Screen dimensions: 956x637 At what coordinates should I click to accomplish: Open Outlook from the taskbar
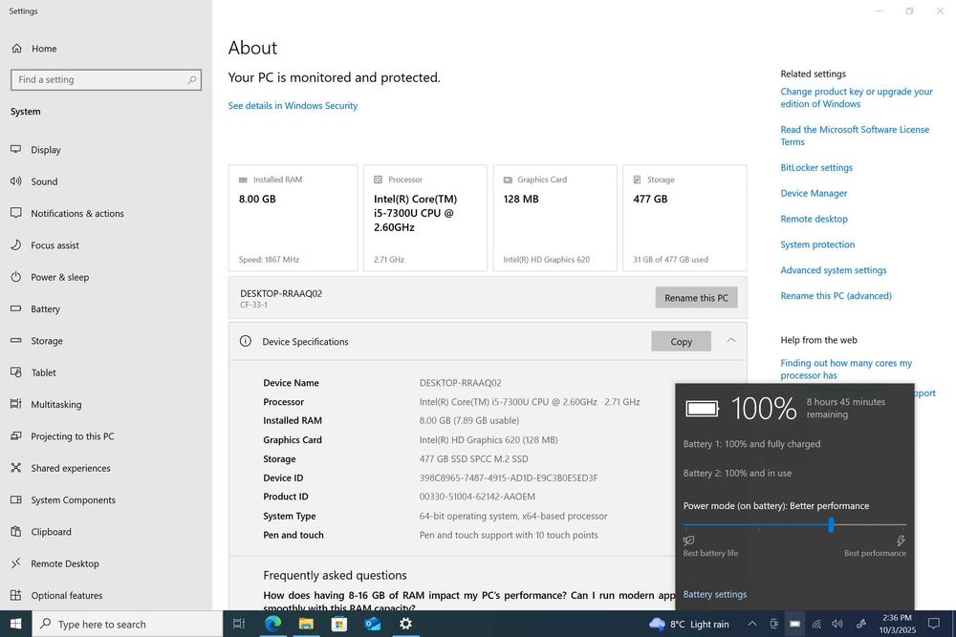(x=373, y=624)
